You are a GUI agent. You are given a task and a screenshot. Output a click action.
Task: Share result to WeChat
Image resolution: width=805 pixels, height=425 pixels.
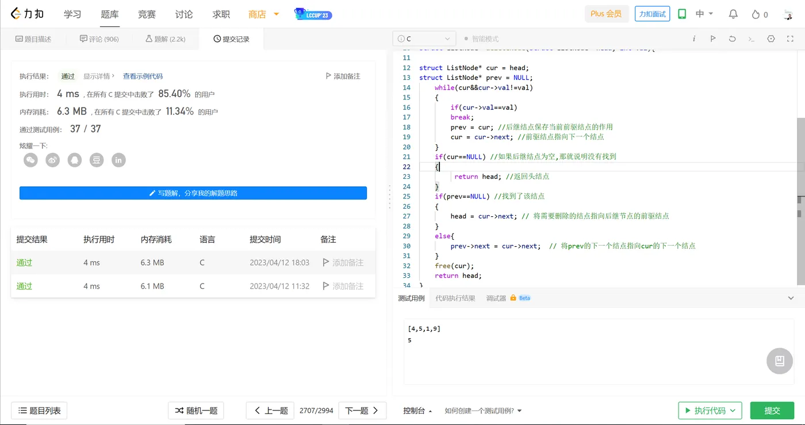tap(30, 160)
